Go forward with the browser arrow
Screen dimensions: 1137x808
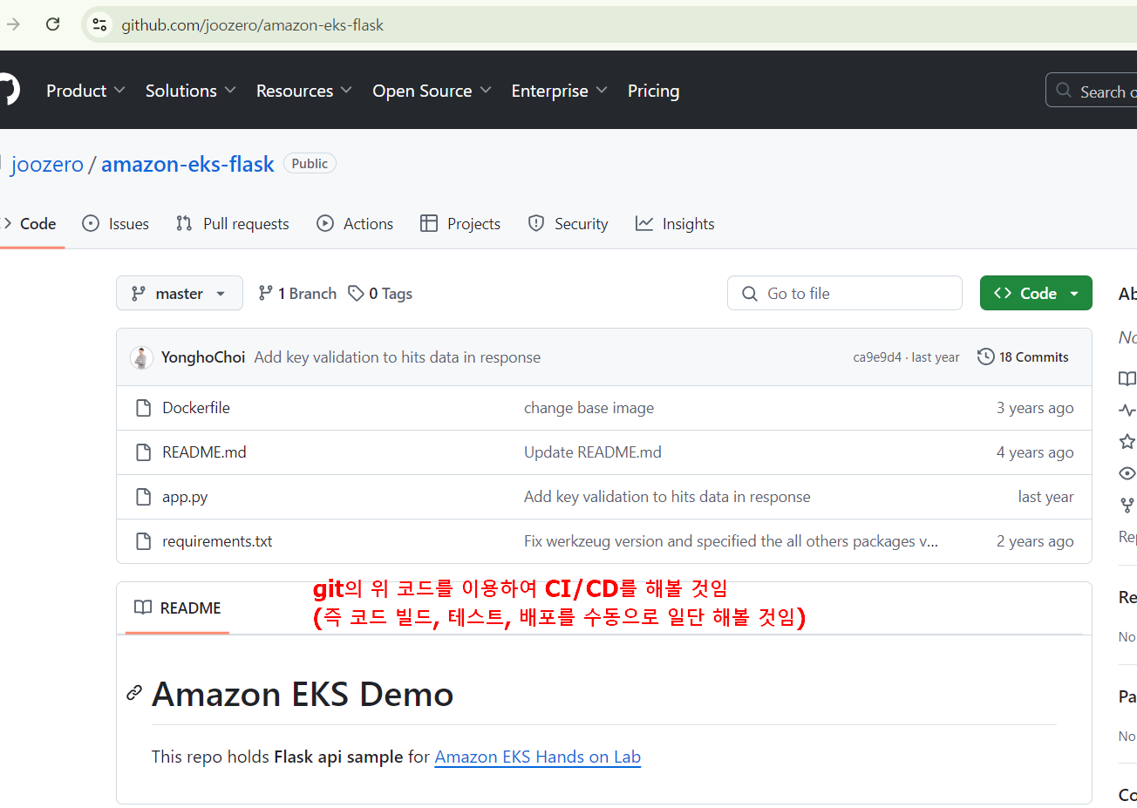coord(13,24)
